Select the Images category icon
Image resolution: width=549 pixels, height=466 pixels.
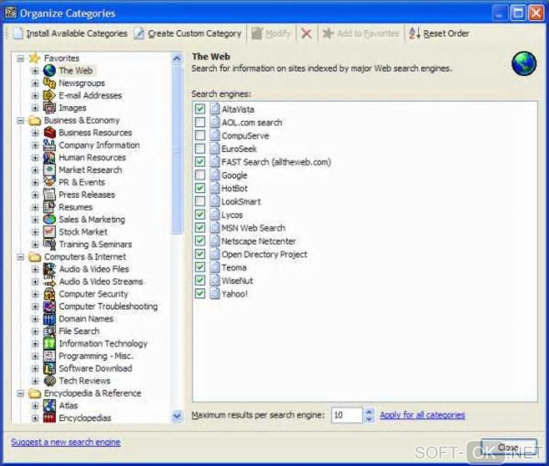50,108
